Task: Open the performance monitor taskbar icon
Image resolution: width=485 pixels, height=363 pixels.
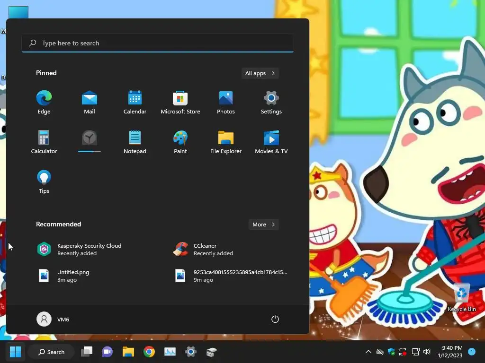Action: coord(170,352)
